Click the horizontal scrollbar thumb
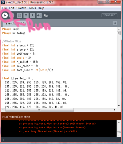 (39, 110)
